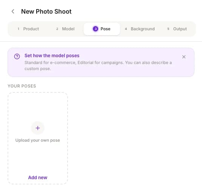The image size is (202, 189).
Task: Open the Model step tab
Action: (66, 29)
